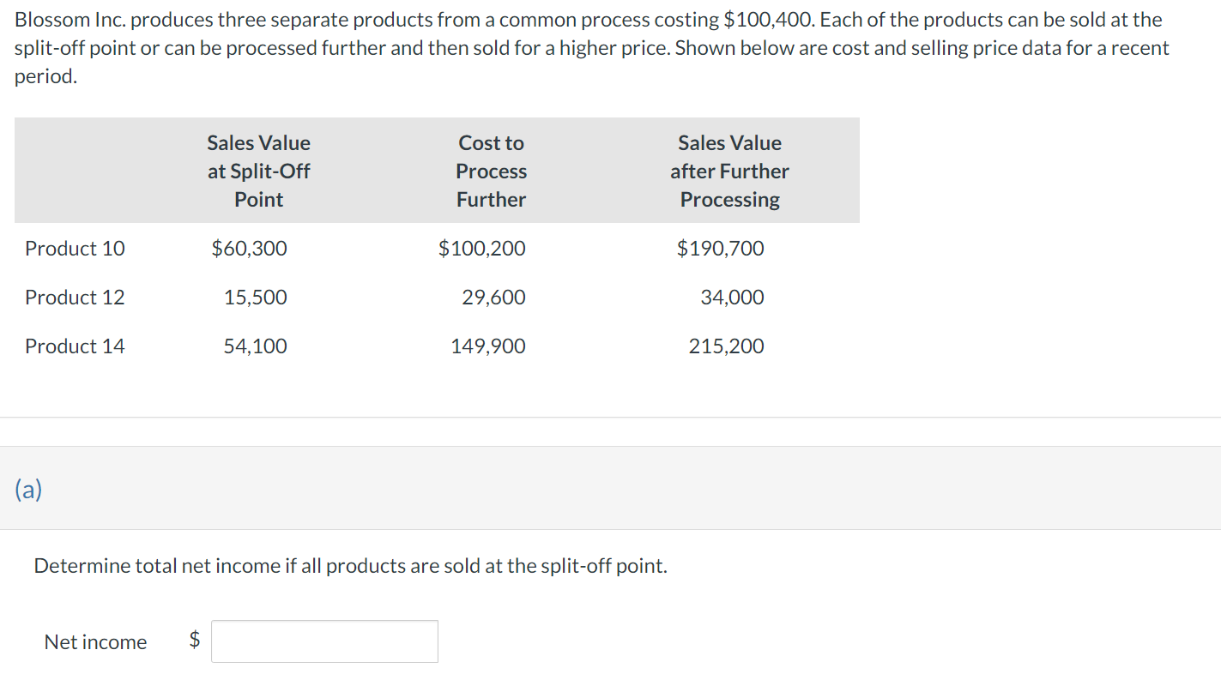The width and height of the screenshot is (1221, 698).
Task: Select the 15,500 split-off value
Action: pyautogui.click(x=256, y=298)
